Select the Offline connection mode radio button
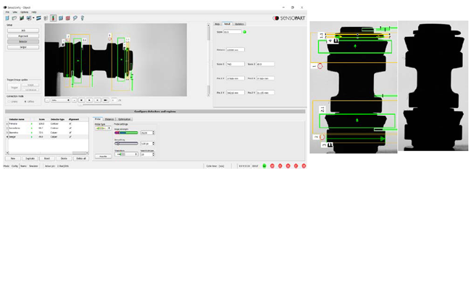This screenshot has height=290, width=471. click(x=25, y=101)
